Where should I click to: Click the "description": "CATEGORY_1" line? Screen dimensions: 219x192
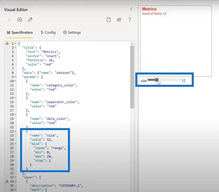(56, 186)
